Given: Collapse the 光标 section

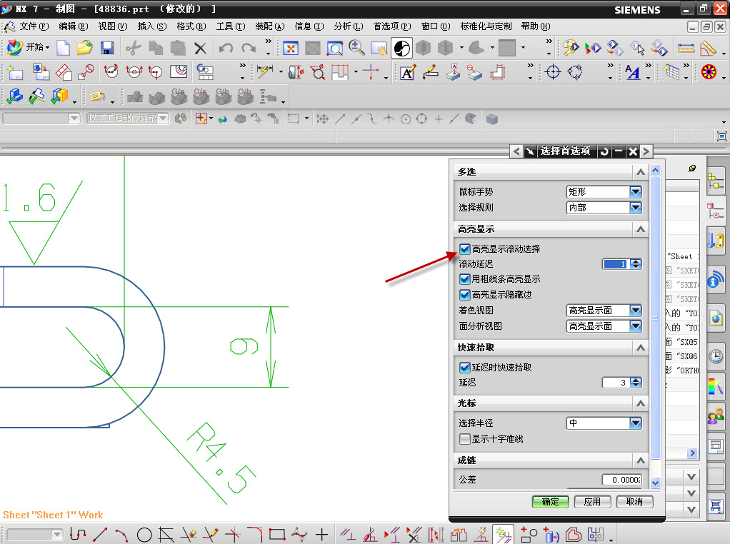Looking at the screenshot, I should point(641,403).
